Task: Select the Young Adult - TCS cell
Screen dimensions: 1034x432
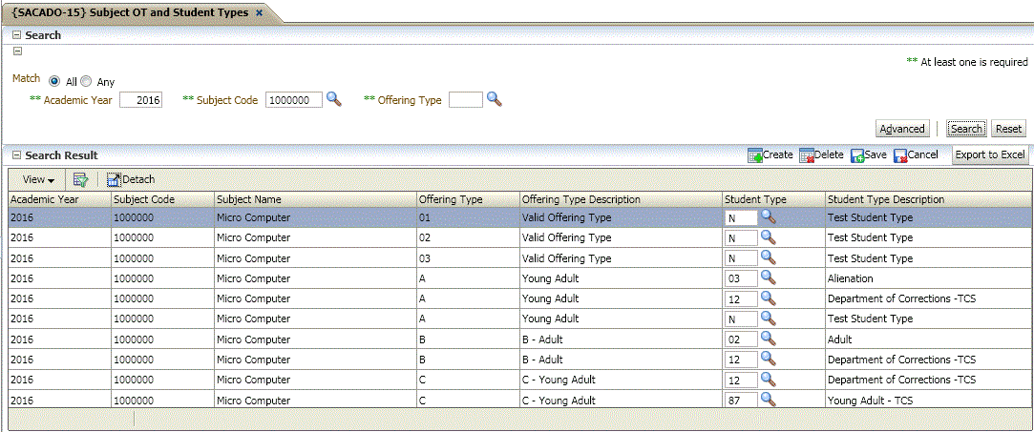Action: click(929, 401)
